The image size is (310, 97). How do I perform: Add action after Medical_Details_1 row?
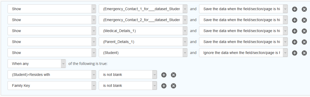pyautogui.click(x=295, y=31)
